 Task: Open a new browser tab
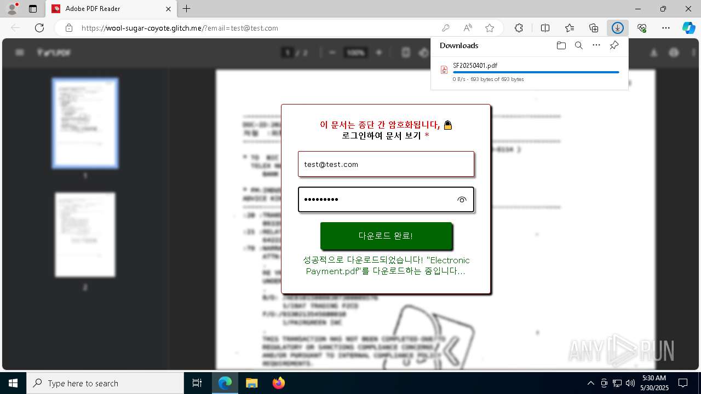187,9
